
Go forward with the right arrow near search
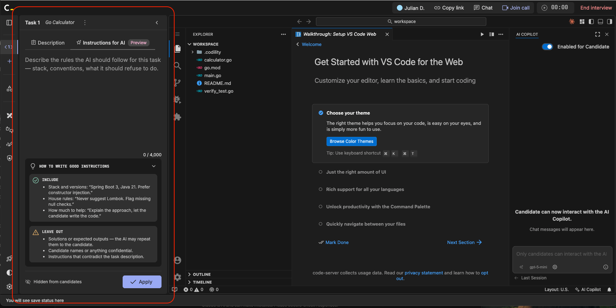[309, 22]
